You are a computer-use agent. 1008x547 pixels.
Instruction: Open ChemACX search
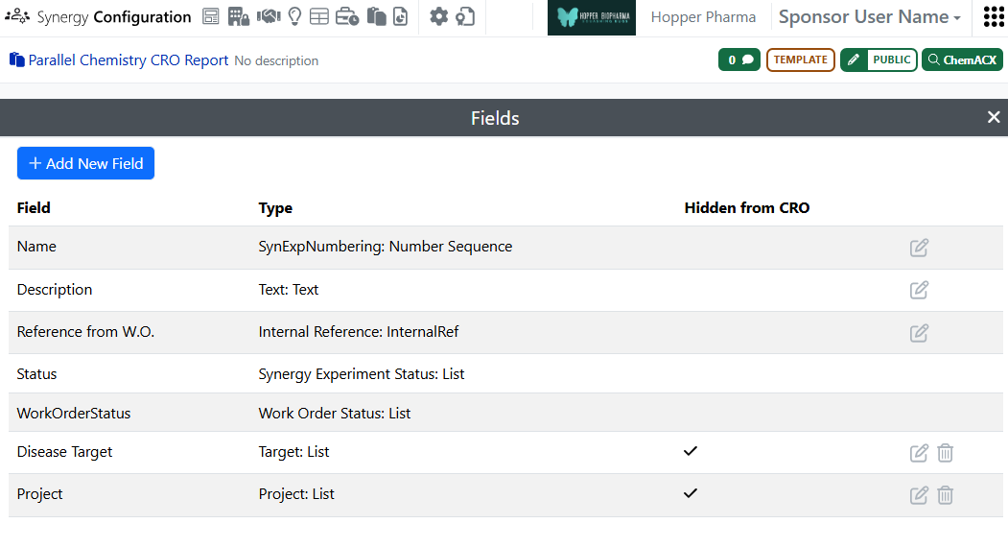[x=962, y=59]
